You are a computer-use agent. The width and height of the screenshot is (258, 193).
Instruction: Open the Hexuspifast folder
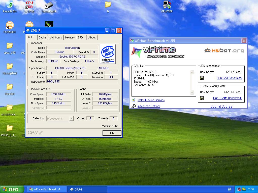point(10,69)
